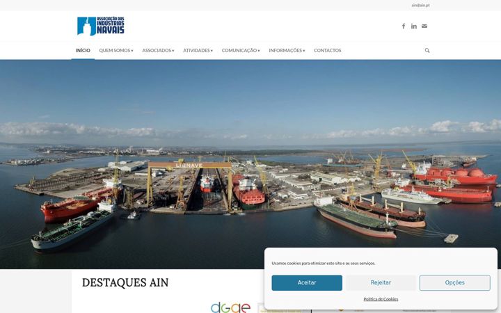Viewport: 501px width, 313px height.
Task: Click the Indústrias Navais logo
Action: (101, 26)
